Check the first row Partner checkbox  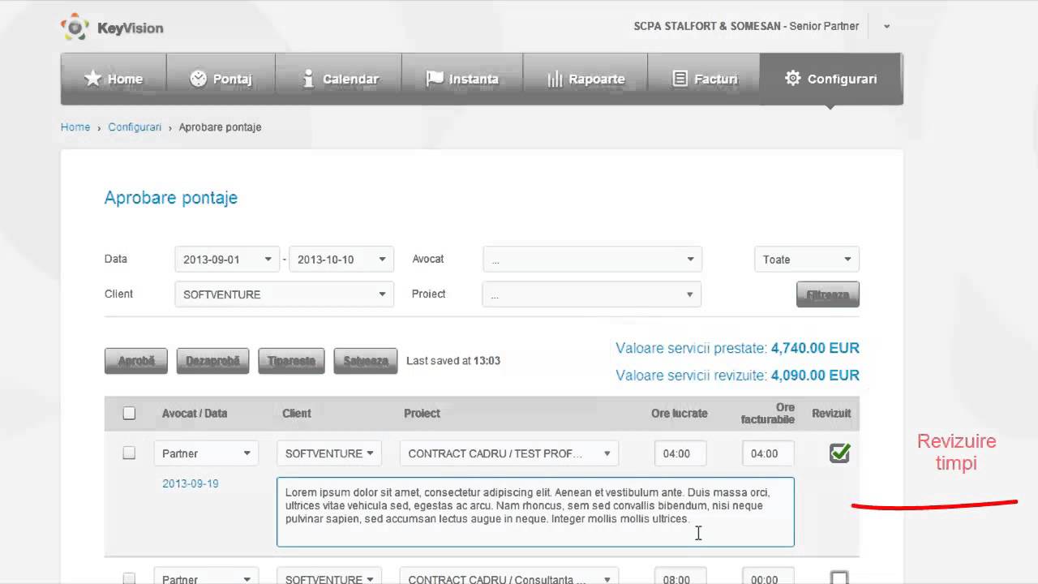pyautogui.click(x=129, y=453)
